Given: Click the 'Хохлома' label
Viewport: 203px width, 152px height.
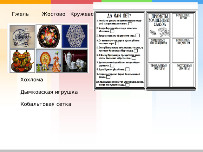Looking at the screenshot, I should (x=32, y=79).
